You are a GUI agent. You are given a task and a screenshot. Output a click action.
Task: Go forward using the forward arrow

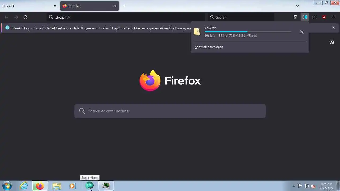tap(16, 17)
